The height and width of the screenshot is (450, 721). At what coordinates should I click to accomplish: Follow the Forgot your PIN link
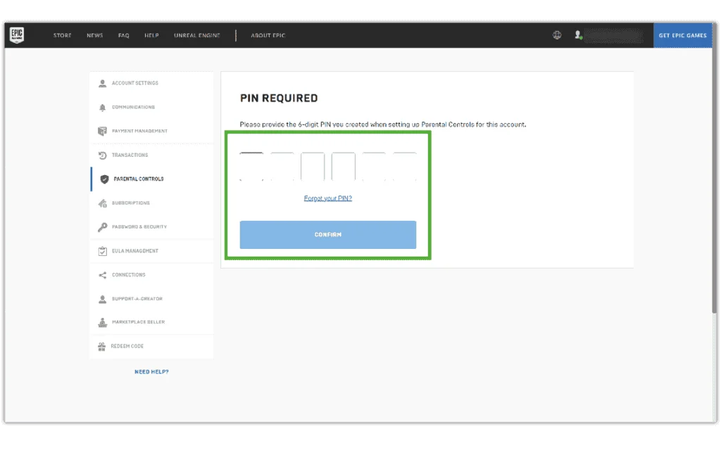327,198
